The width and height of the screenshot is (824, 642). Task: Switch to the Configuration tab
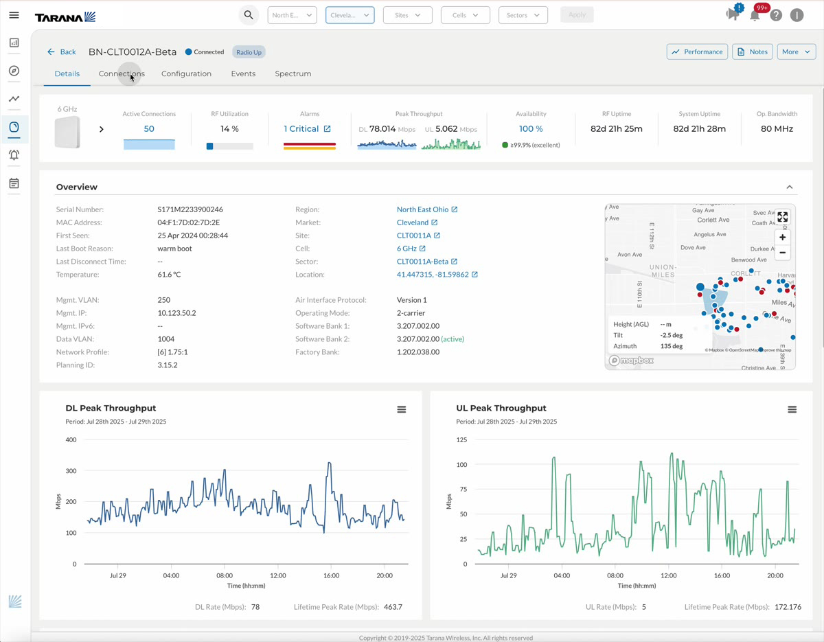pyautogui.click(x=186, y=73)
